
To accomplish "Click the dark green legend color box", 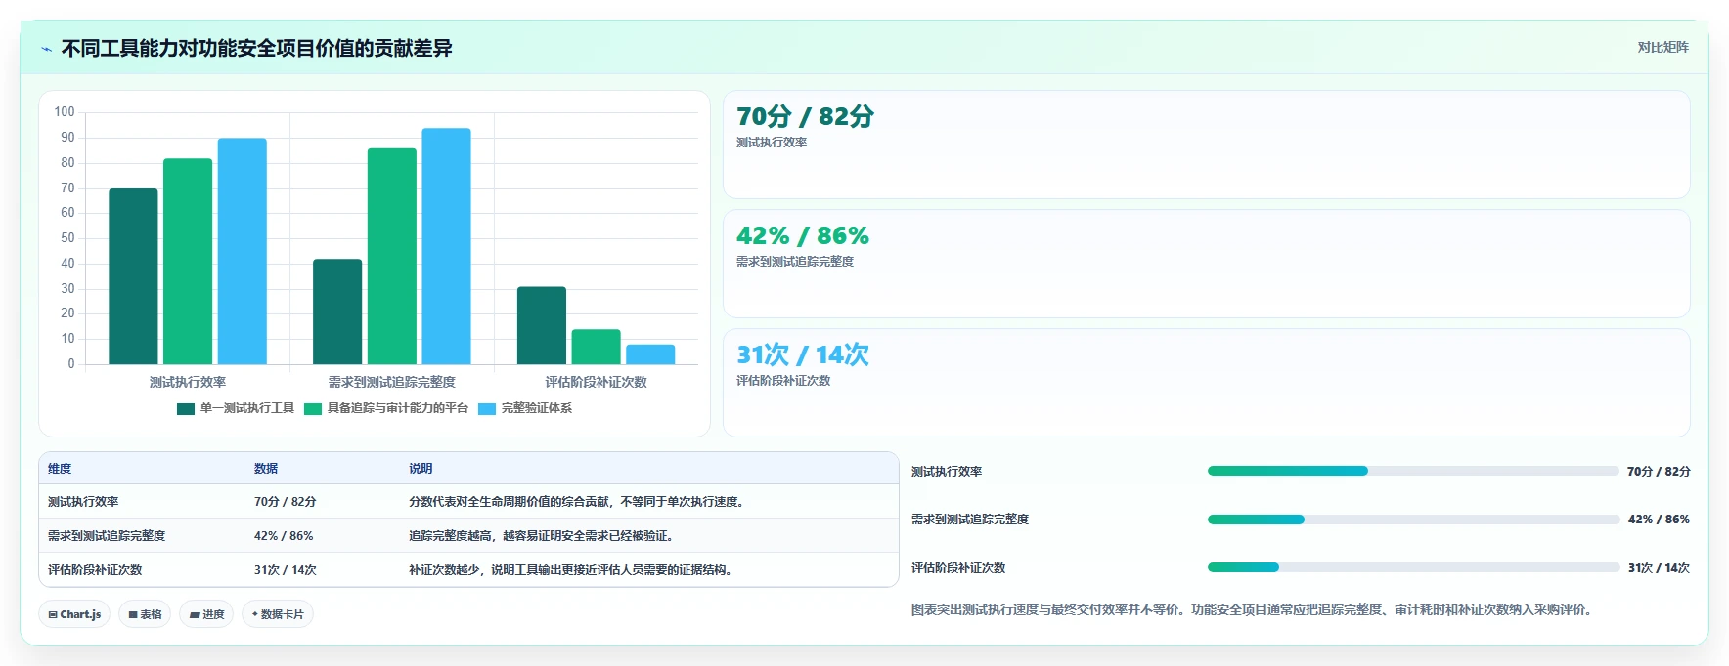I will (186, 409).
